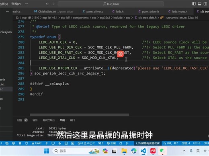209x156 pixels.
Task: Open WeChat from the taskbar
Action: [x=162, y=151]
